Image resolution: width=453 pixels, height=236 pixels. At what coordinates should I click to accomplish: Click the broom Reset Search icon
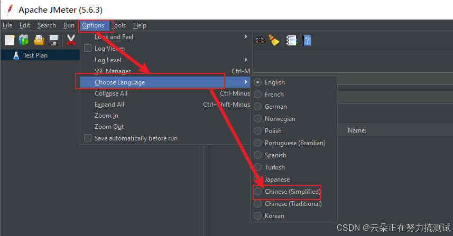274,40
